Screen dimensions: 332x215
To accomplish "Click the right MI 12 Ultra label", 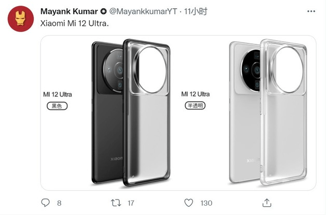I will tap(195, 94).
